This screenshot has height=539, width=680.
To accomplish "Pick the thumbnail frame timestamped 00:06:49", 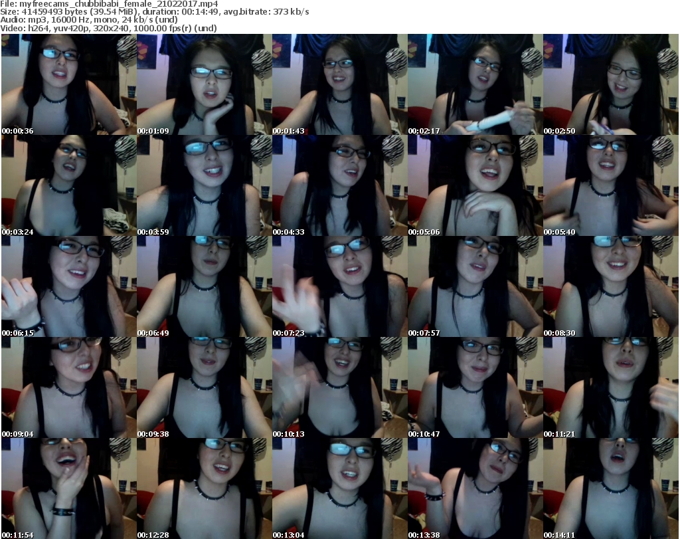I will [205, 287].
